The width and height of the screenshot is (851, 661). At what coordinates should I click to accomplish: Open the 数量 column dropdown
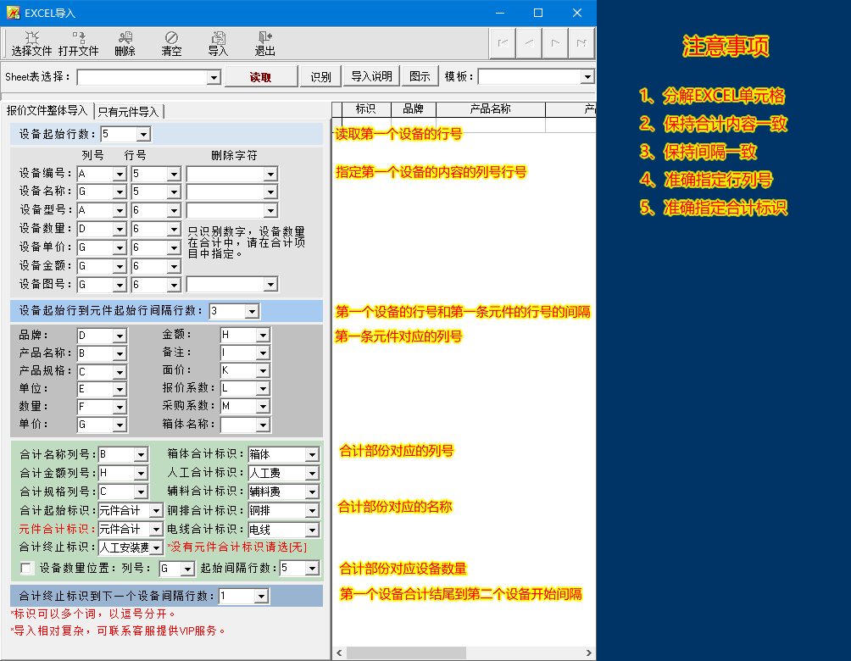click(x=120, y=407)
